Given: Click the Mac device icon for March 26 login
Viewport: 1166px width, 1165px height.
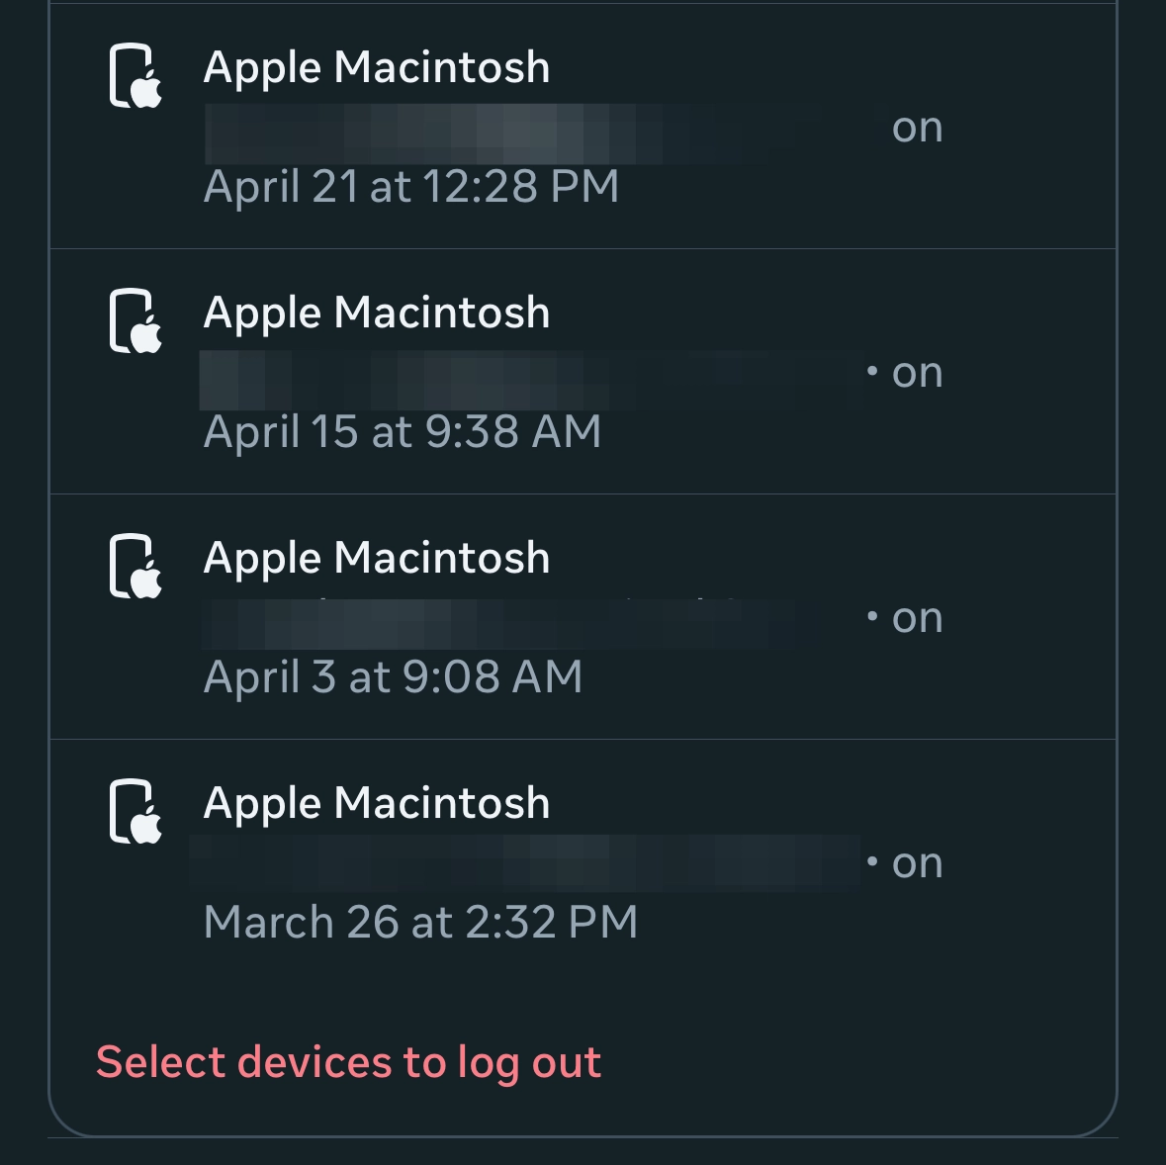Looking at the screenshot, I should tap(135, 812).
